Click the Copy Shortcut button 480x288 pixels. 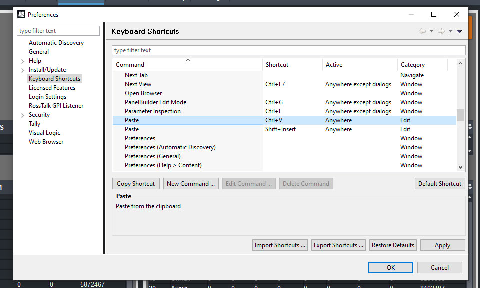[x=136, y=184]
